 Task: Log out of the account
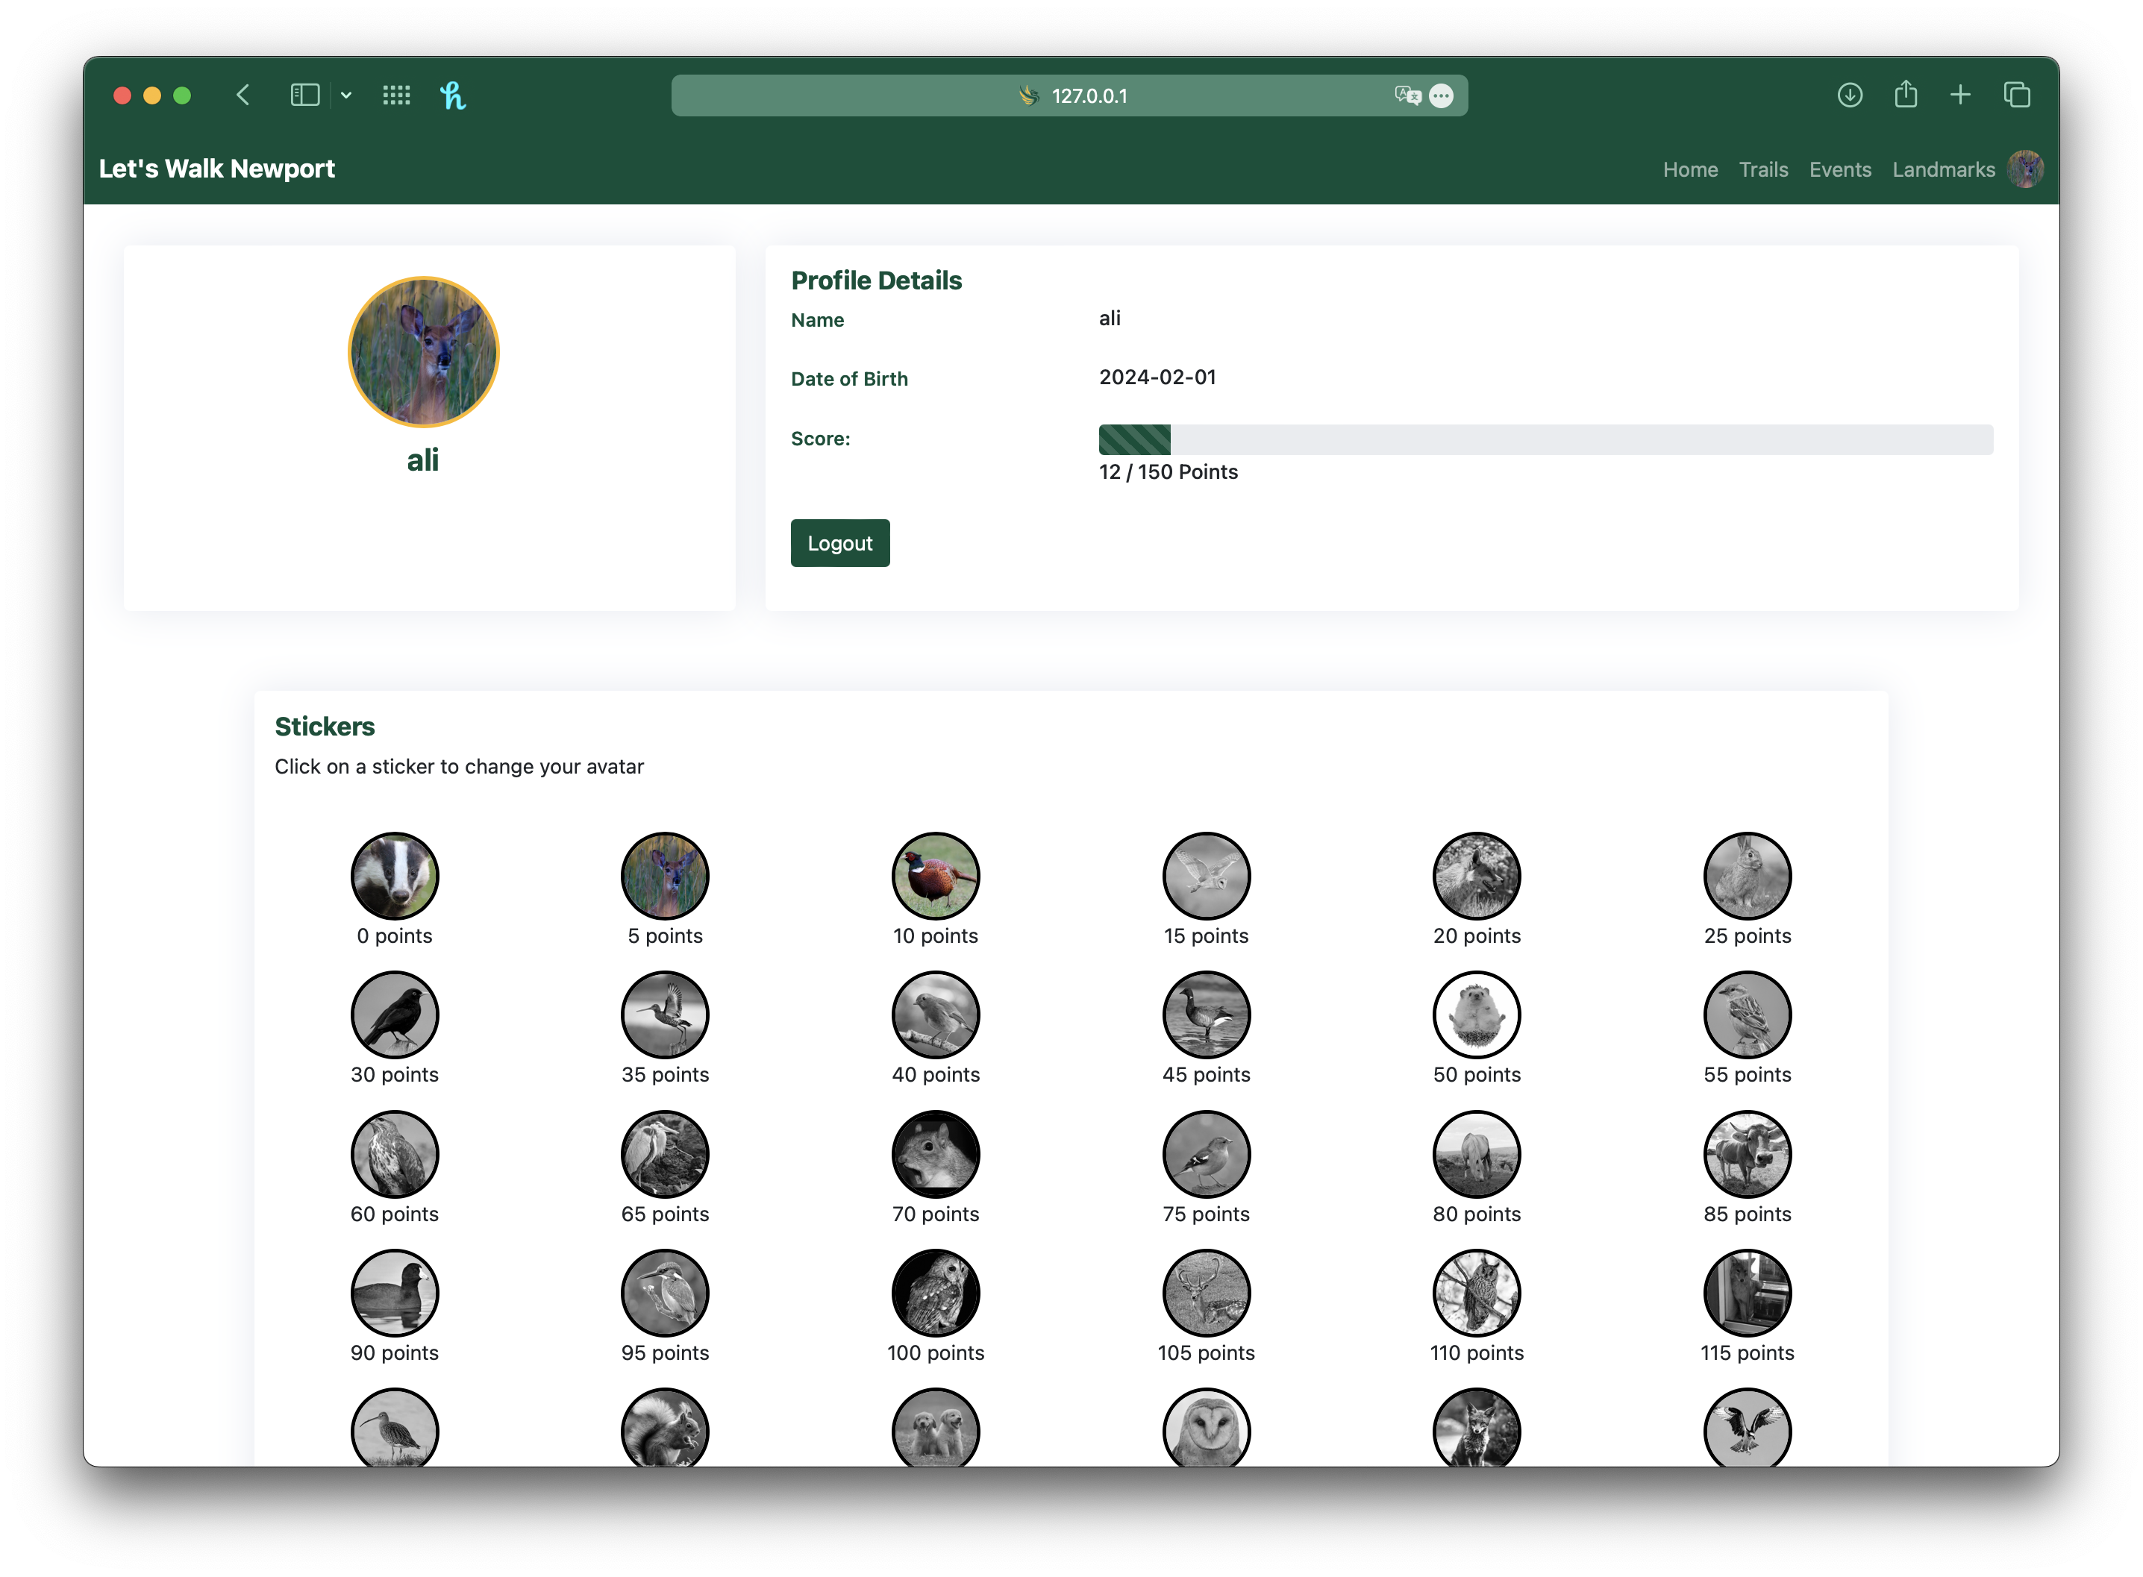[839, 542]
